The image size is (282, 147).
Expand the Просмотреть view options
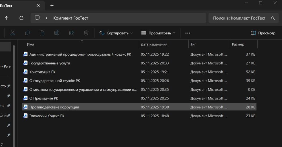[x=158, y=33]
